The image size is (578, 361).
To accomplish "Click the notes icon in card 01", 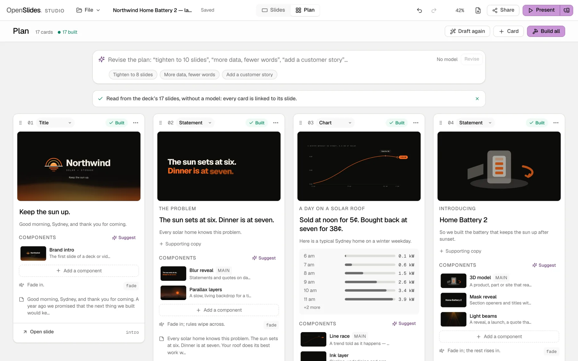I will tap(22, 299).
